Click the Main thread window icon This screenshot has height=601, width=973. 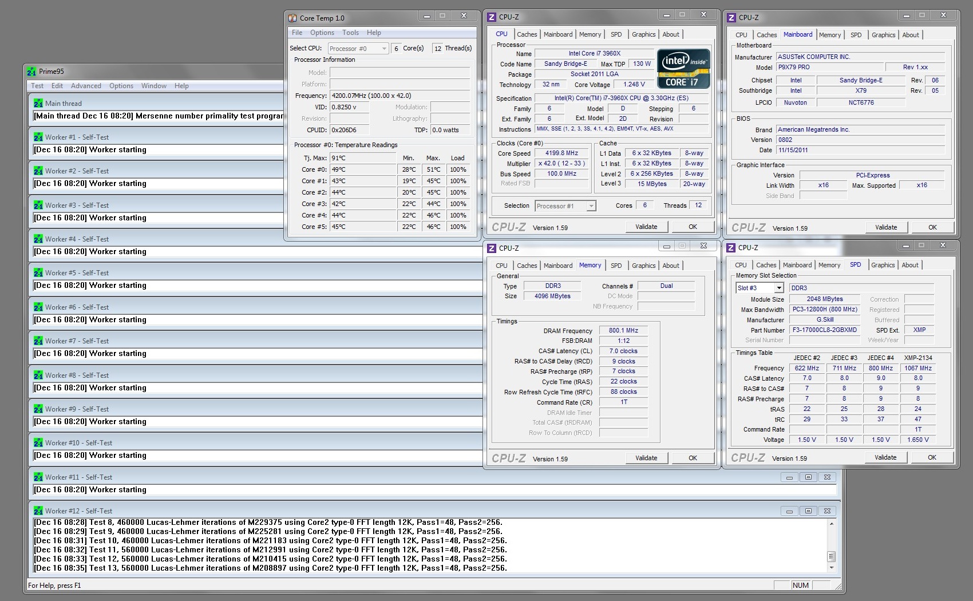pyautogui.click(x=38, y=104)
